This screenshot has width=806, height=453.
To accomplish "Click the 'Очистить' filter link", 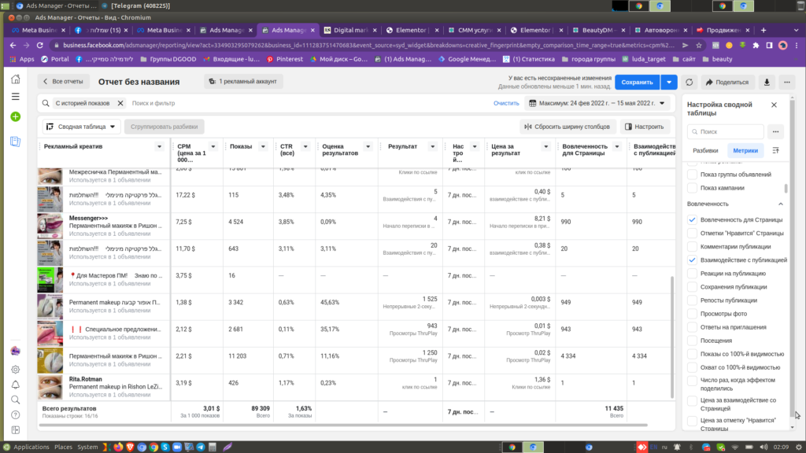I will coord(506,103).
